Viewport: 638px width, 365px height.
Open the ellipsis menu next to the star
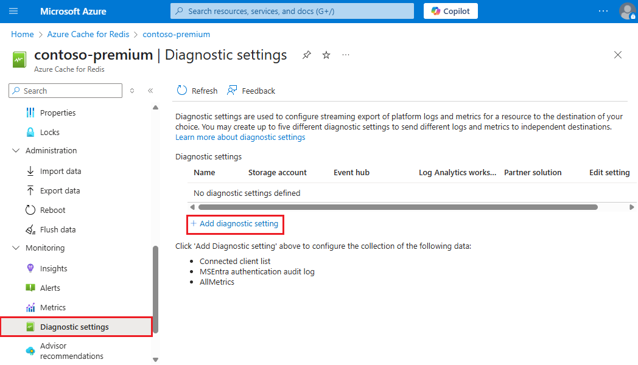[x=345, y=55]
